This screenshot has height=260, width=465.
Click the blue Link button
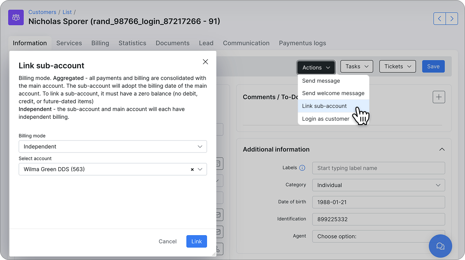point(197,241)
